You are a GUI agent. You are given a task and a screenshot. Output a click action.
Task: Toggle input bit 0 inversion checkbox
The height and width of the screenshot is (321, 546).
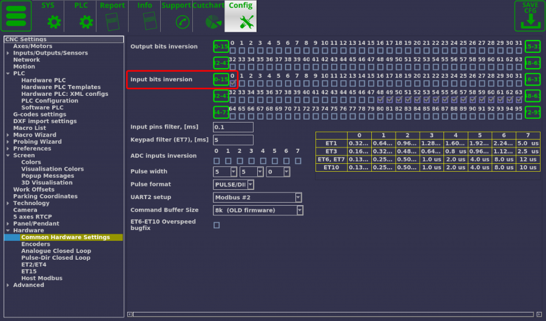tap(233, 83)
